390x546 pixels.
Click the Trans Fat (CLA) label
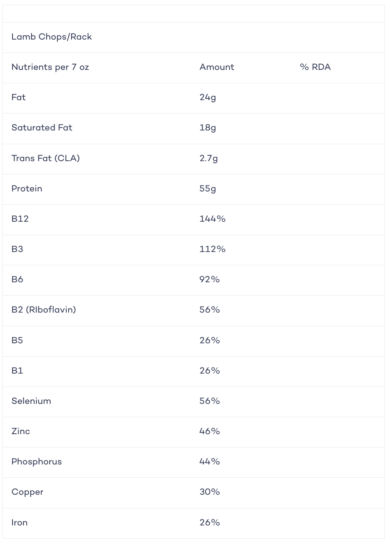[x=46, y=158]
